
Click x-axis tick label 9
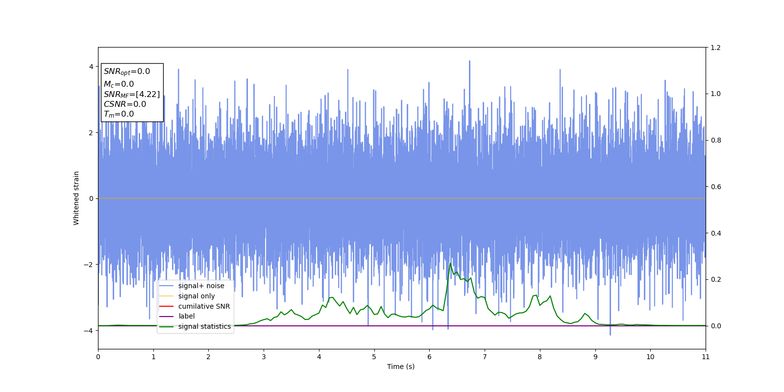click(595, 357)
